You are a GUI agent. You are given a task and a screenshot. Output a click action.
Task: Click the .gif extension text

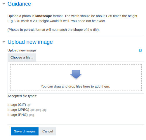pyautogui.click(x=29, y=105)
